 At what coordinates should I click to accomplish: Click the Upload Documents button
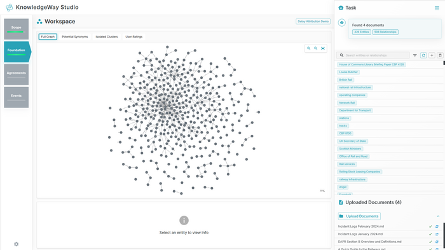359,216
